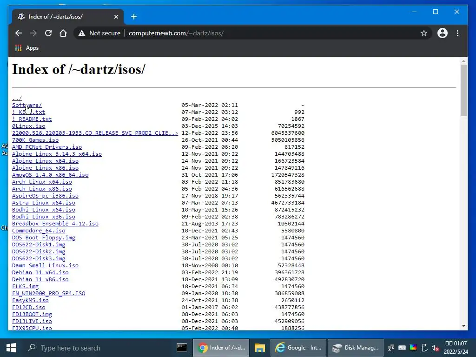Click the taskbar search box
Screen dimensions: 476x357
97,348
